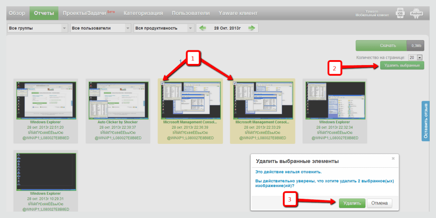Switch to the Обзор tab
436x218 pixels.
[x=17, y=13]
